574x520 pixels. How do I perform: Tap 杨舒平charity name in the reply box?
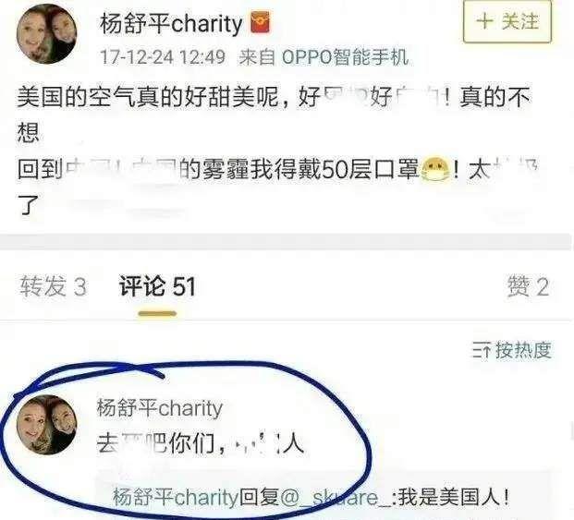pyautogui.click(x=176, y=497)
